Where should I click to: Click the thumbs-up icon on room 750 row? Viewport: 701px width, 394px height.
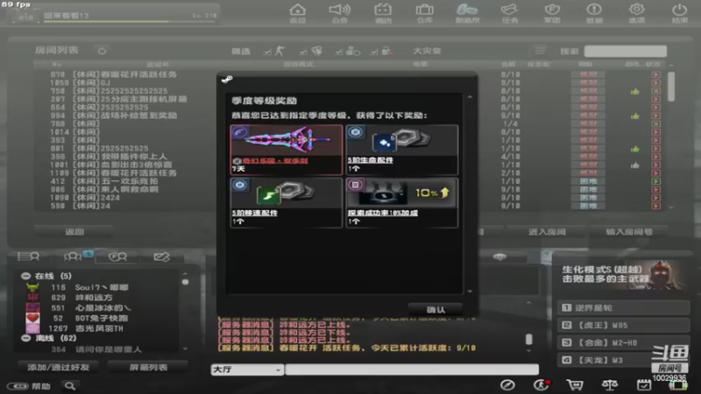click(x=634, y=91)
